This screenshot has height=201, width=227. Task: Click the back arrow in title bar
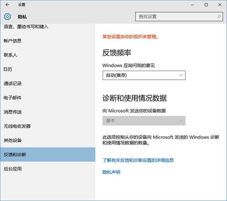point(8,5)
